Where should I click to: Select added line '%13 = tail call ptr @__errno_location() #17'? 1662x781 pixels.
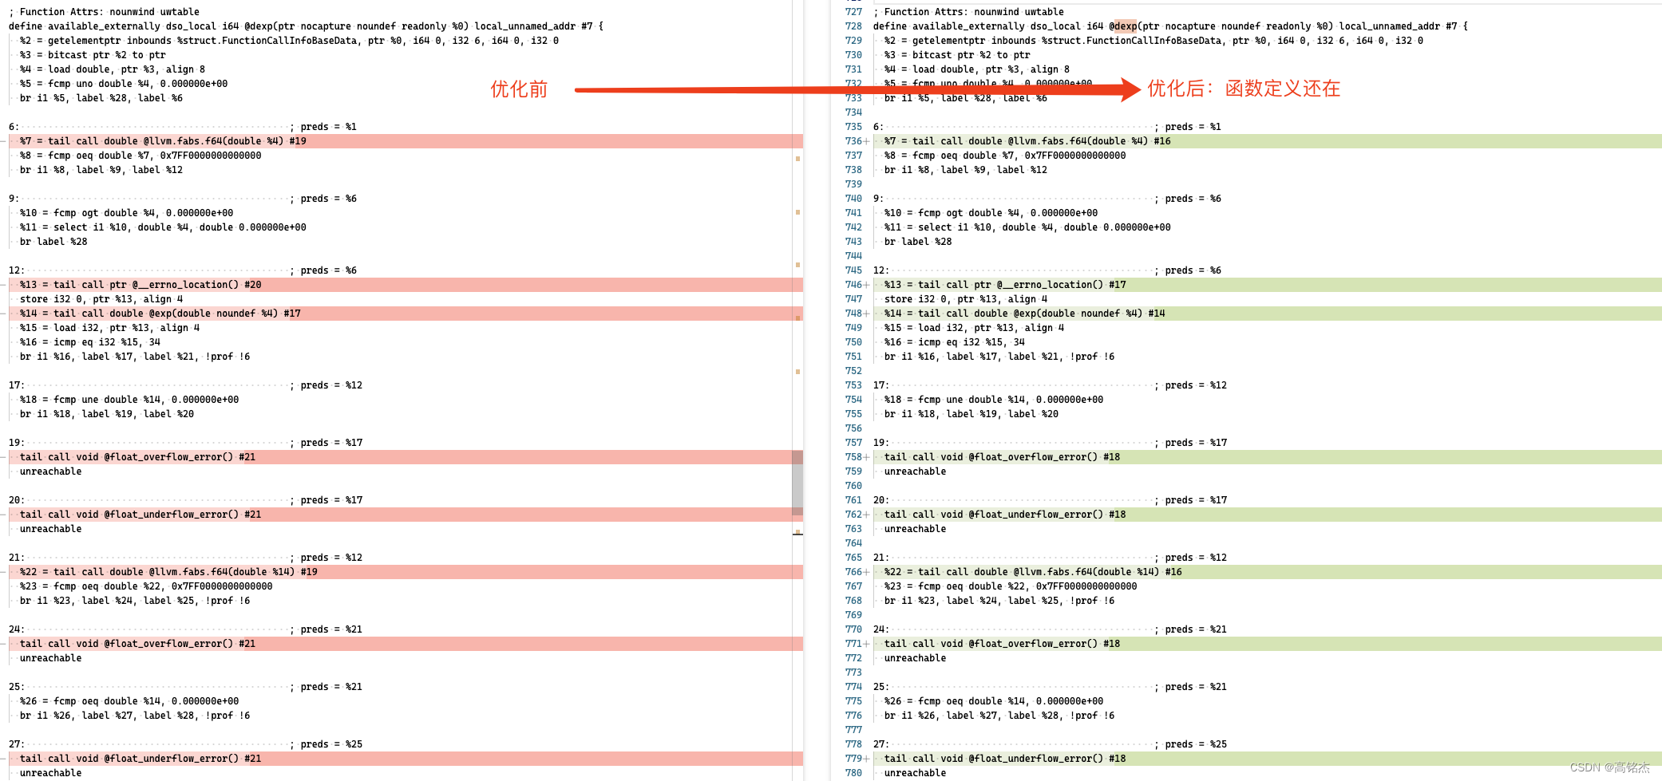click(1268, 285)
